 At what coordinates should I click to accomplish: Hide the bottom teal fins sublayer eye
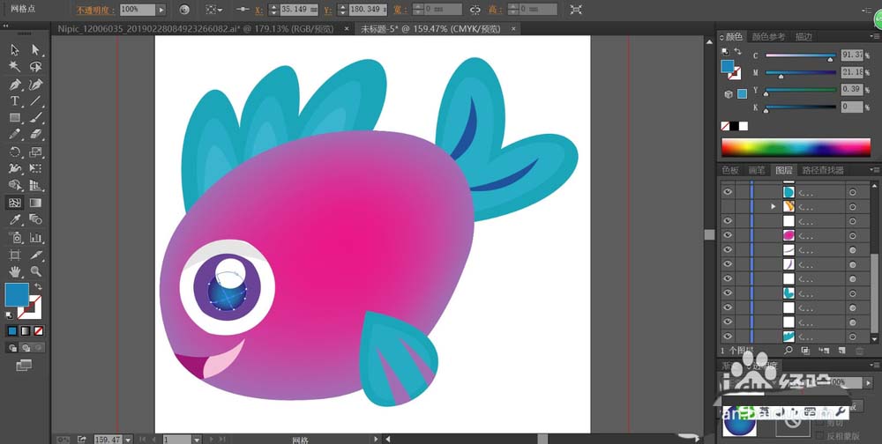pos(728,337)
